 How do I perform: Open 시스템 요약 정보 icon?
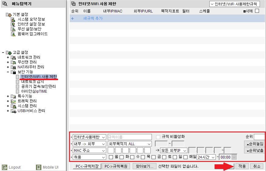point(13,20)
